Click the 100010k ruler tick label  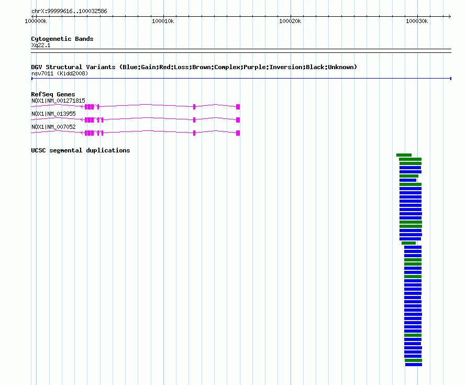click(x=162, y=21)
